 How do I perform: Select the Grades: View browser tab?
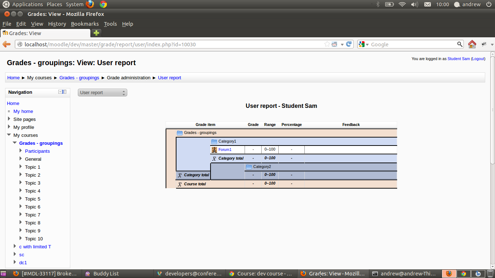click(x=45, y=33)
